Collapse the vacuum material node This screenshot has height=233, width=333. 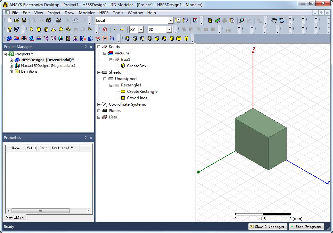pos(105,53)
